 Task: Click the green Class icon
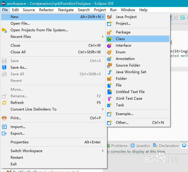(x=109, y=39)
